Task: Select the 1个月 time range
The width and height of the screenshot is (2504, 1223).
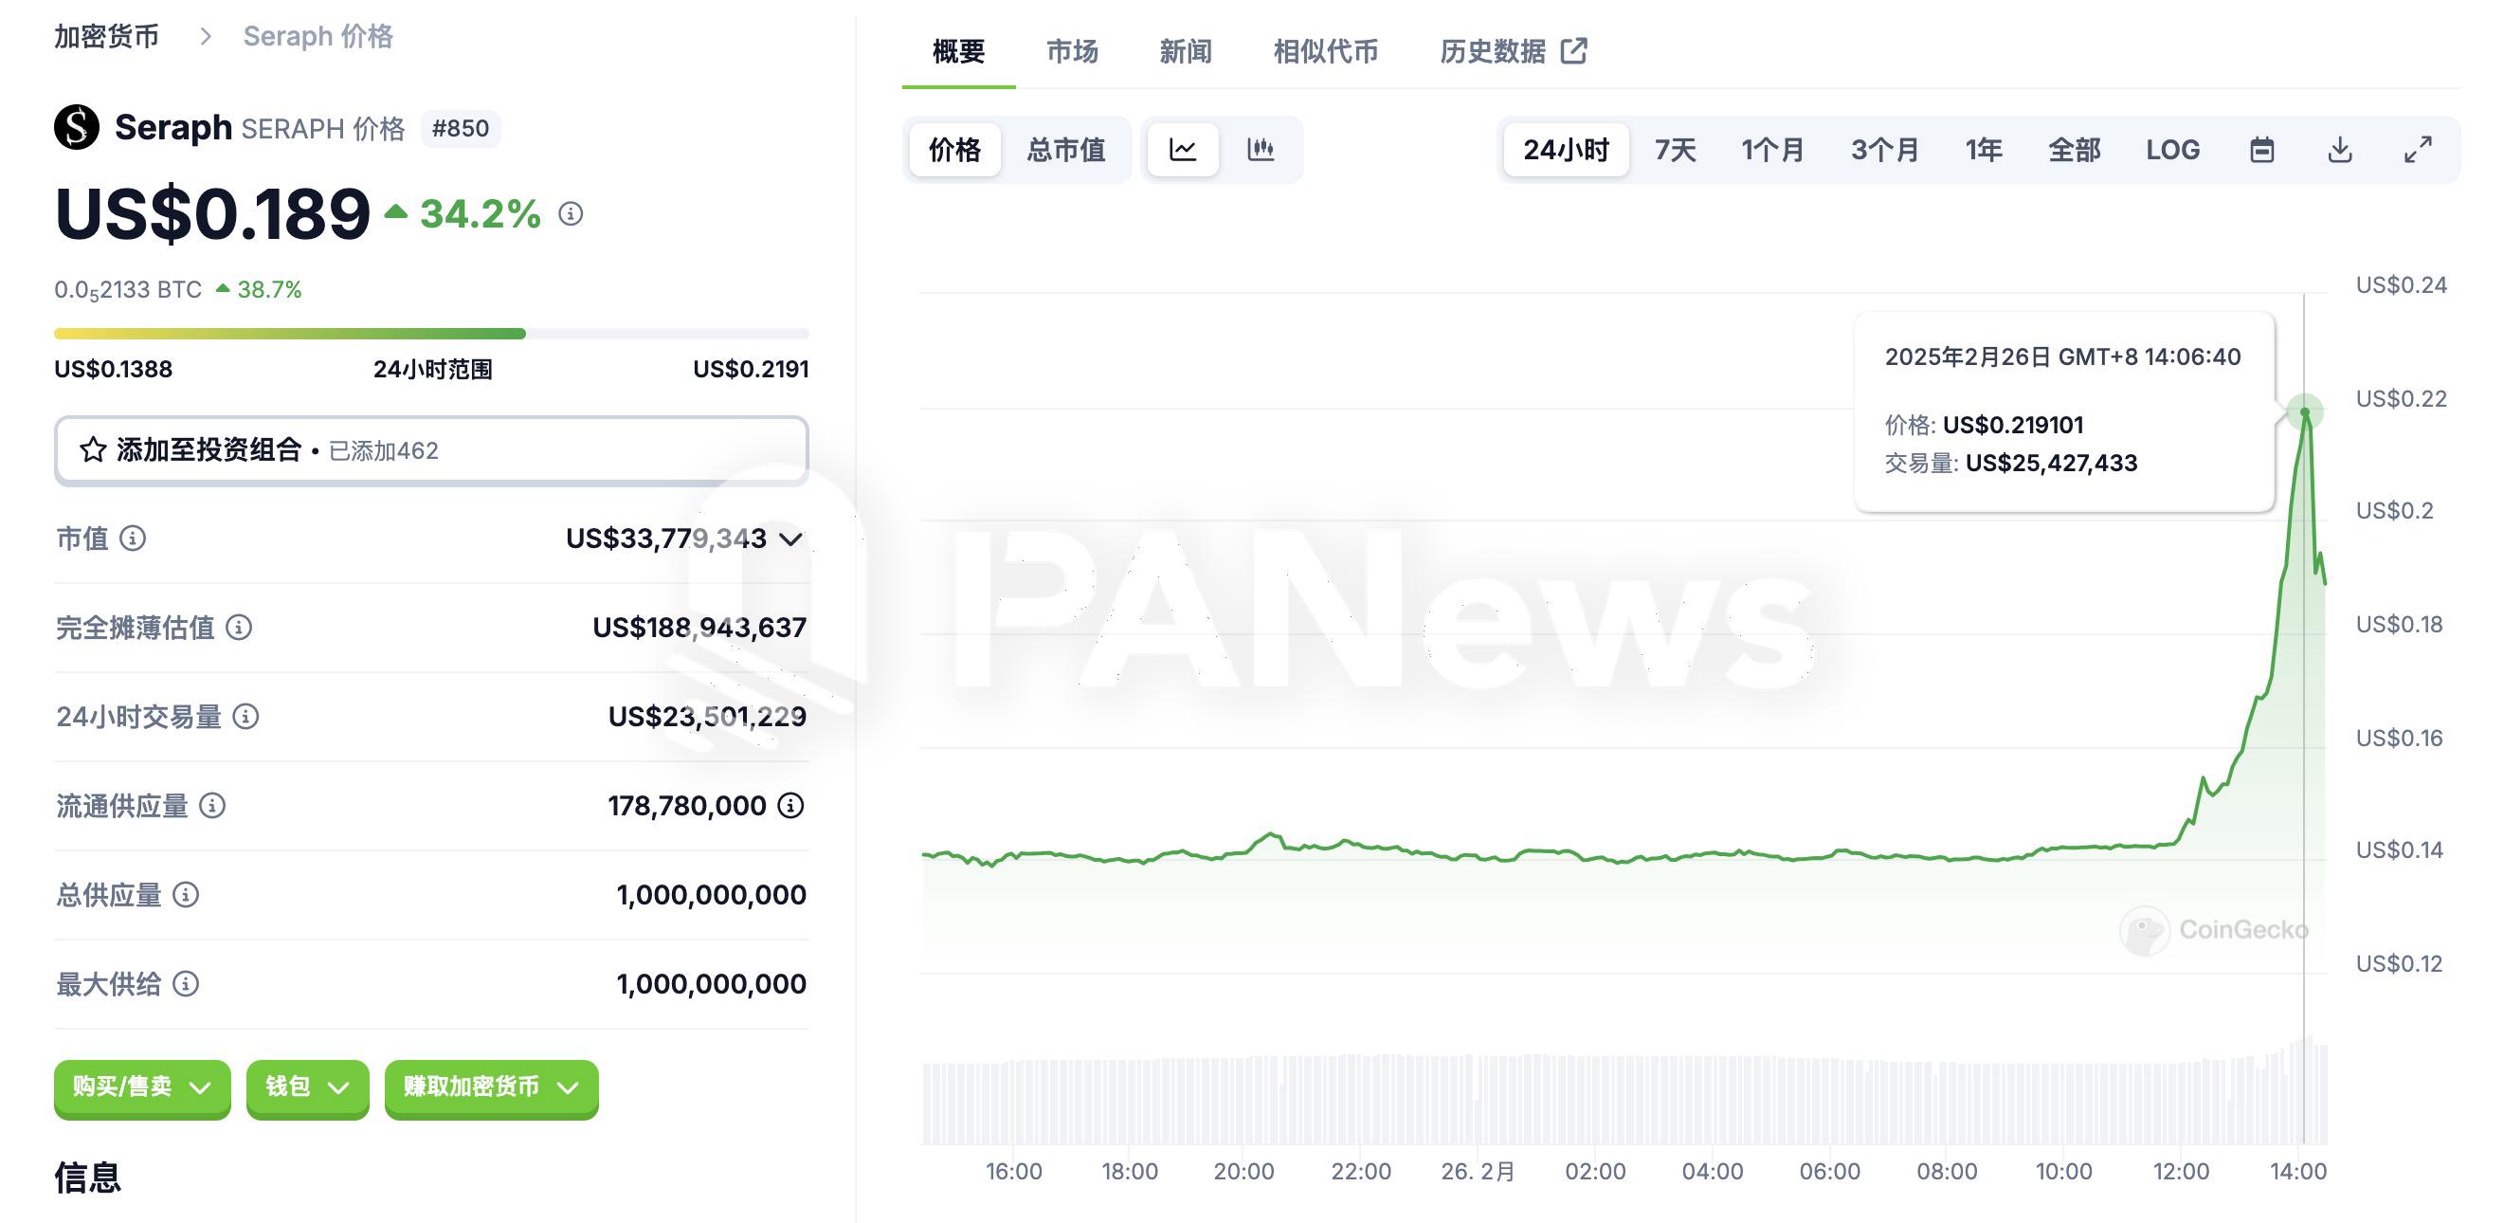Action: (1773, 150)
